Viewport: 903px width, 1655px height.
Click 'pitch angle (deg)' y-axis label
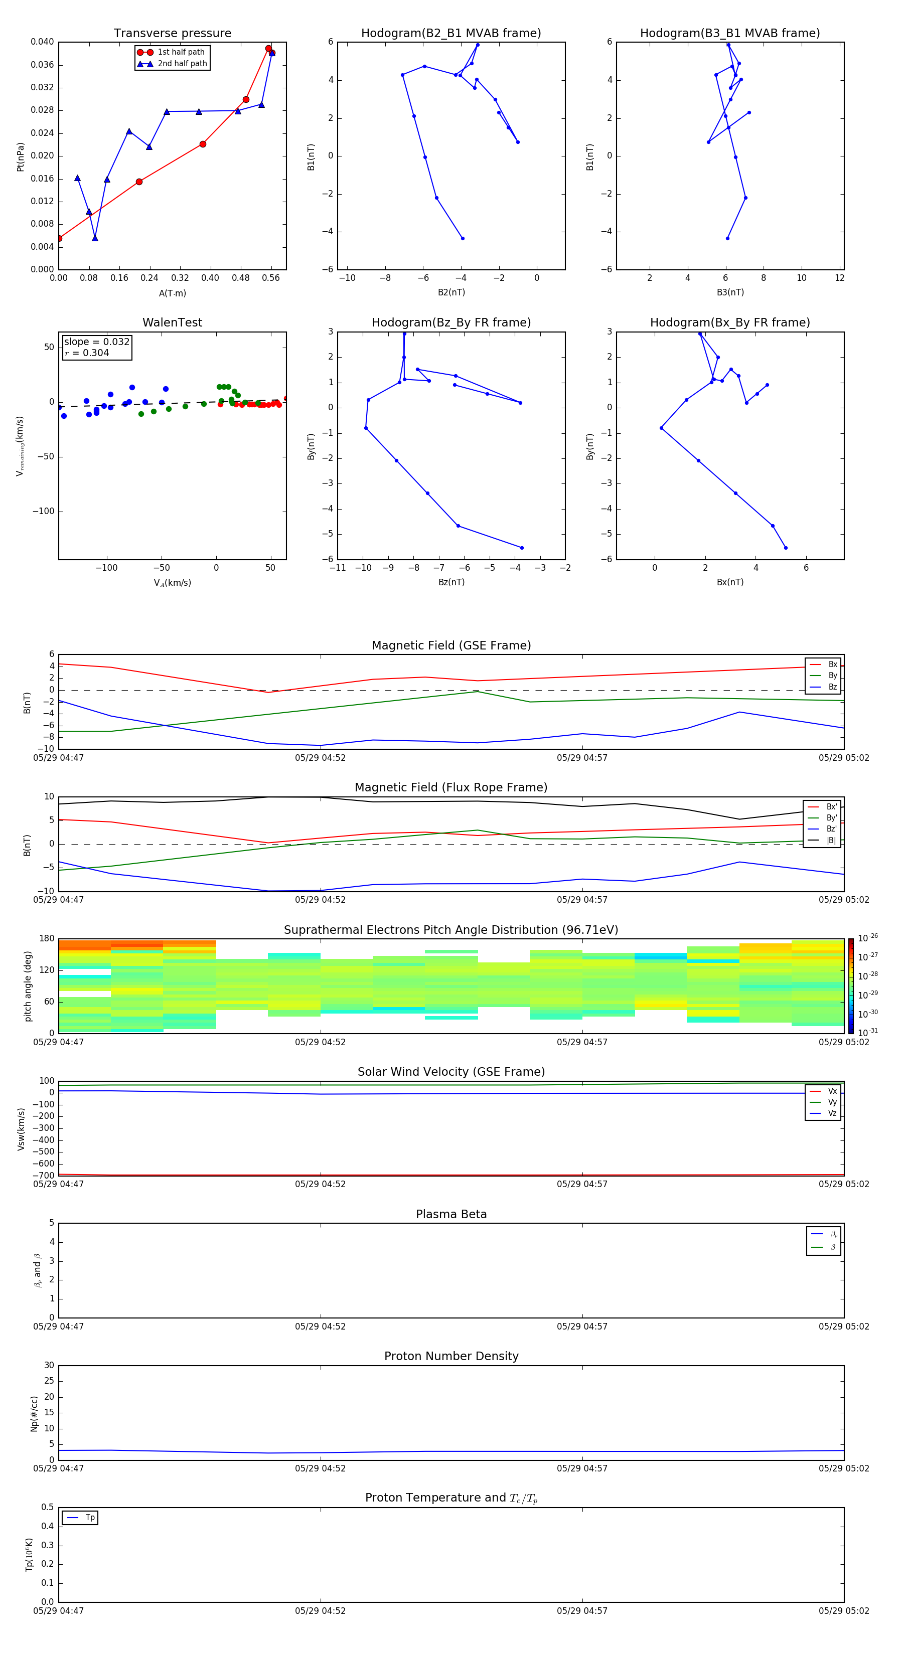(28, 986)
